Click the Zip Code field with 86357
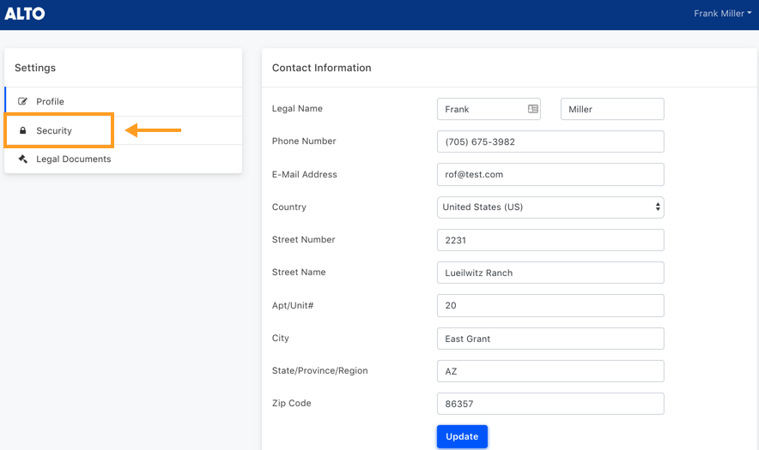Screen dimensions: 759x450 pos(550,404)
